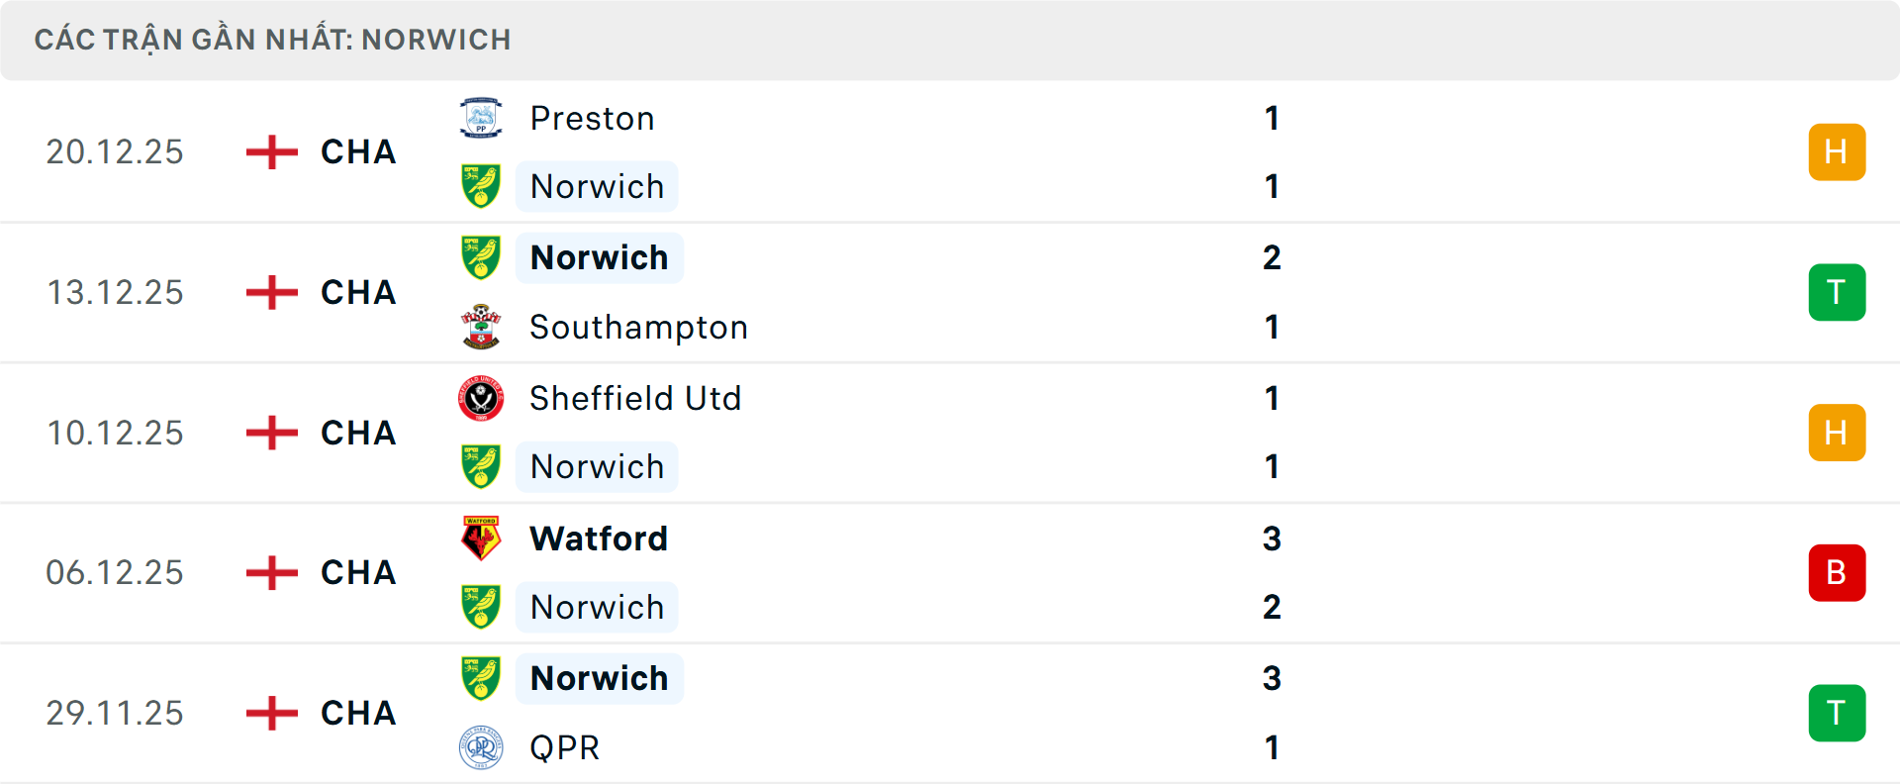Open the Preston team link
The image size is (1900, 784).
tap(592, 119)
